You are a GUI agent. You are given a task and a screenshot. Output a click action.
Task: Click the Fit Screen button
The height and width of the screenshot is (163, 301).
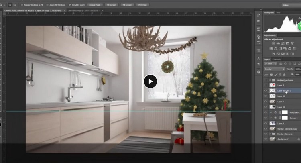pyautogui.click(x=111, y=5)
